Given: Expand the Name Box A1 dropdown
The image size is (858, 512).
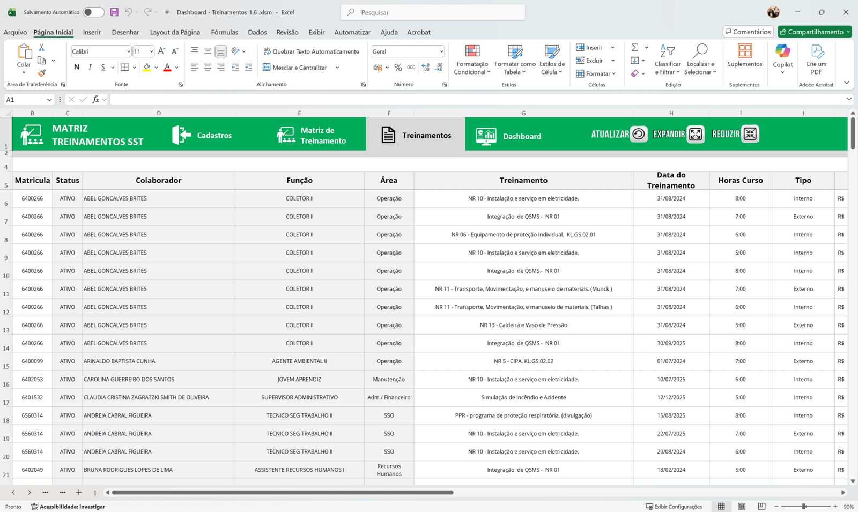Looking at the screenshot, I should click(49, 100).
